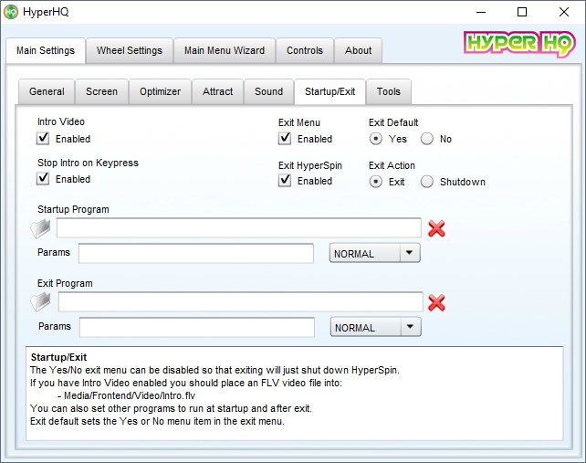Click the Startup Program path field
The width and height of the screenshot is (586, 463).
coord(239,227)
